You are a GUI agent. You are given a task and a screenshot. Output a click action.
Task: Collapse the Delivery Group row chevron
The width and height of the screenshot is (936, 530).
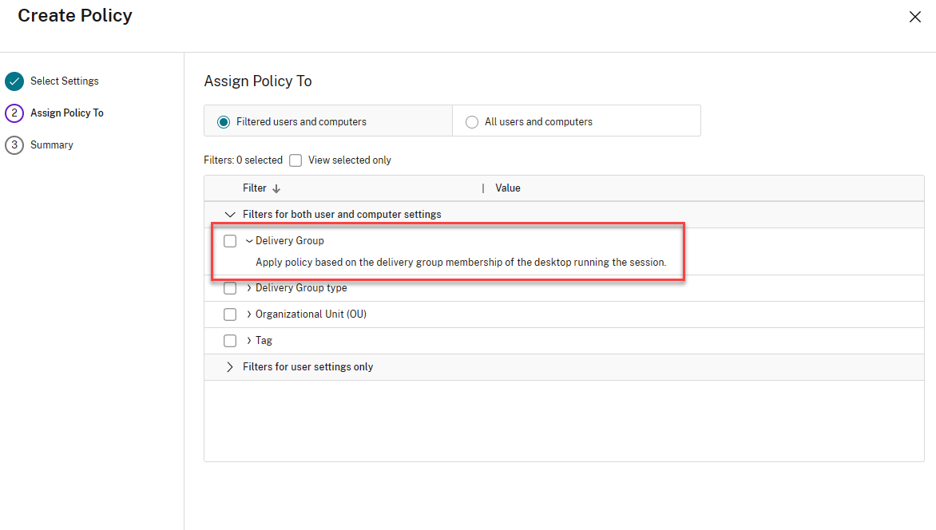point(249,241)
